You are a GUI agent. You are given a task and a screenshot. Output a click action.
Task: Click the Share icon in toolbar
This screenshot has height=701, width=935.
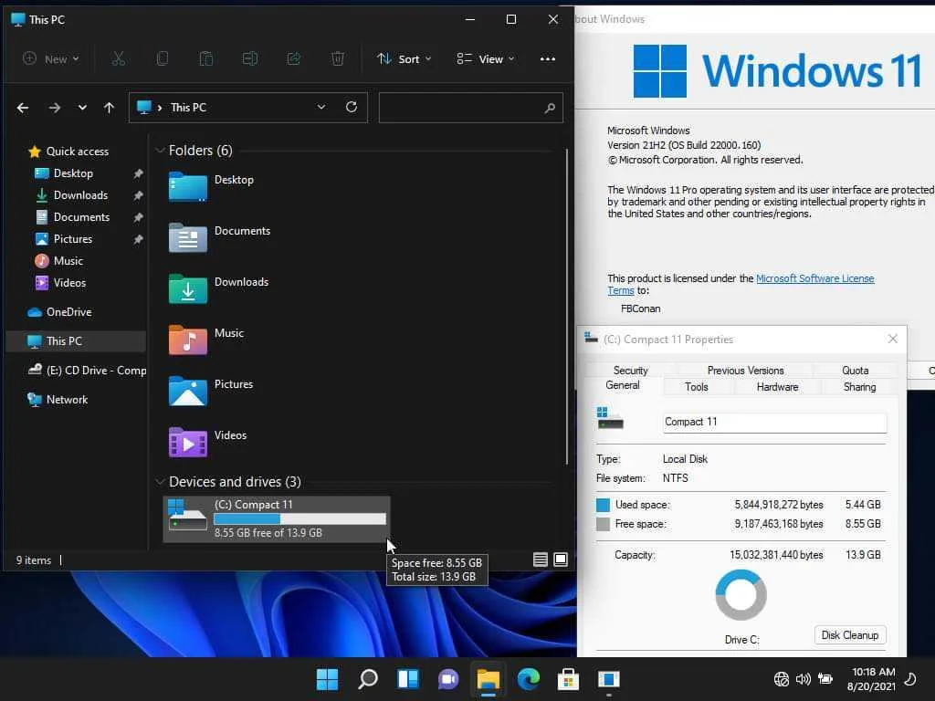pyautogui.click(x=293, y=58)
